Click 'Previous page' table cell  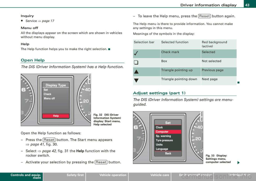pos(219,72)
